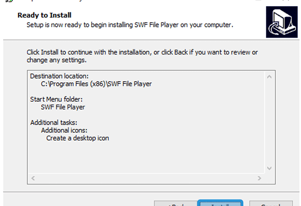Abort setup with the Cancel button
Screen dimensions: 301x206
271,204
